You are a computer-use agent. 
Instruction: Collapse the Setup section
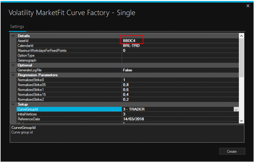pos(13,104)
